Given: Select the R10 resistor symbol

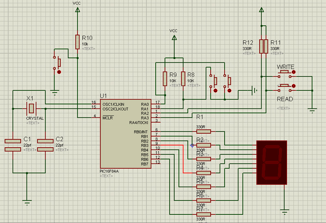Looking at the screenshot, I should click(x=77, y=42).
